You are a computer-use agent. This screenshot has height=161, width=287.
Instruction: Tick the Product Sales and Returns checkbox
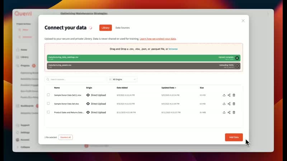48,112
